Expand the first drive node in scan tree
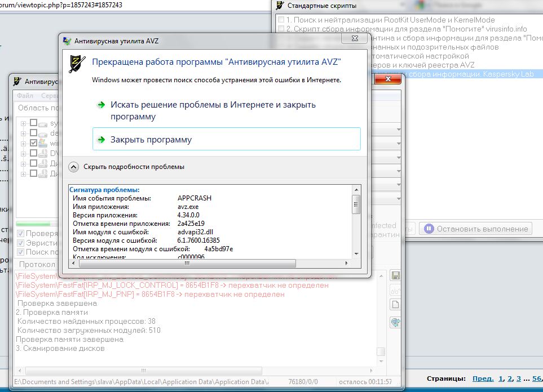The height and width of the screenshot is (392, 543). pos(23,123)
